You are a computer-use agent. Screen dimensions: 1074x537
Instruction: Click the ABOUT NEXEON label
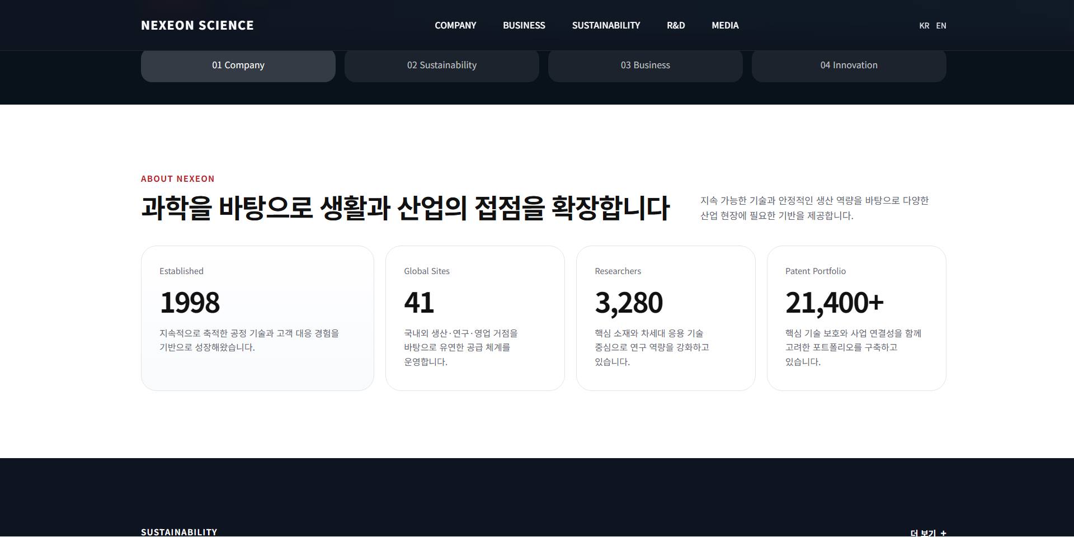click(178, 179)
